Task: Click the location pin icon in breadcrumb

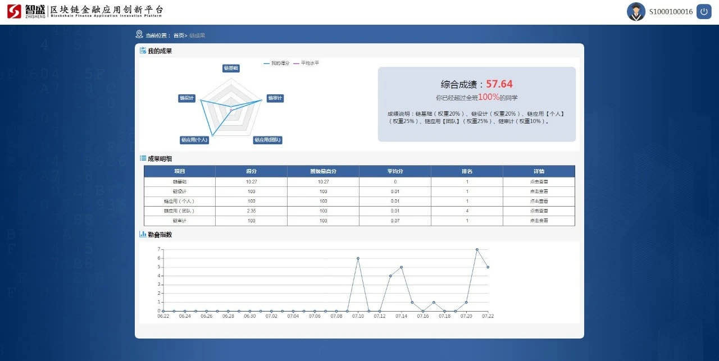Action: pos(139,34)
